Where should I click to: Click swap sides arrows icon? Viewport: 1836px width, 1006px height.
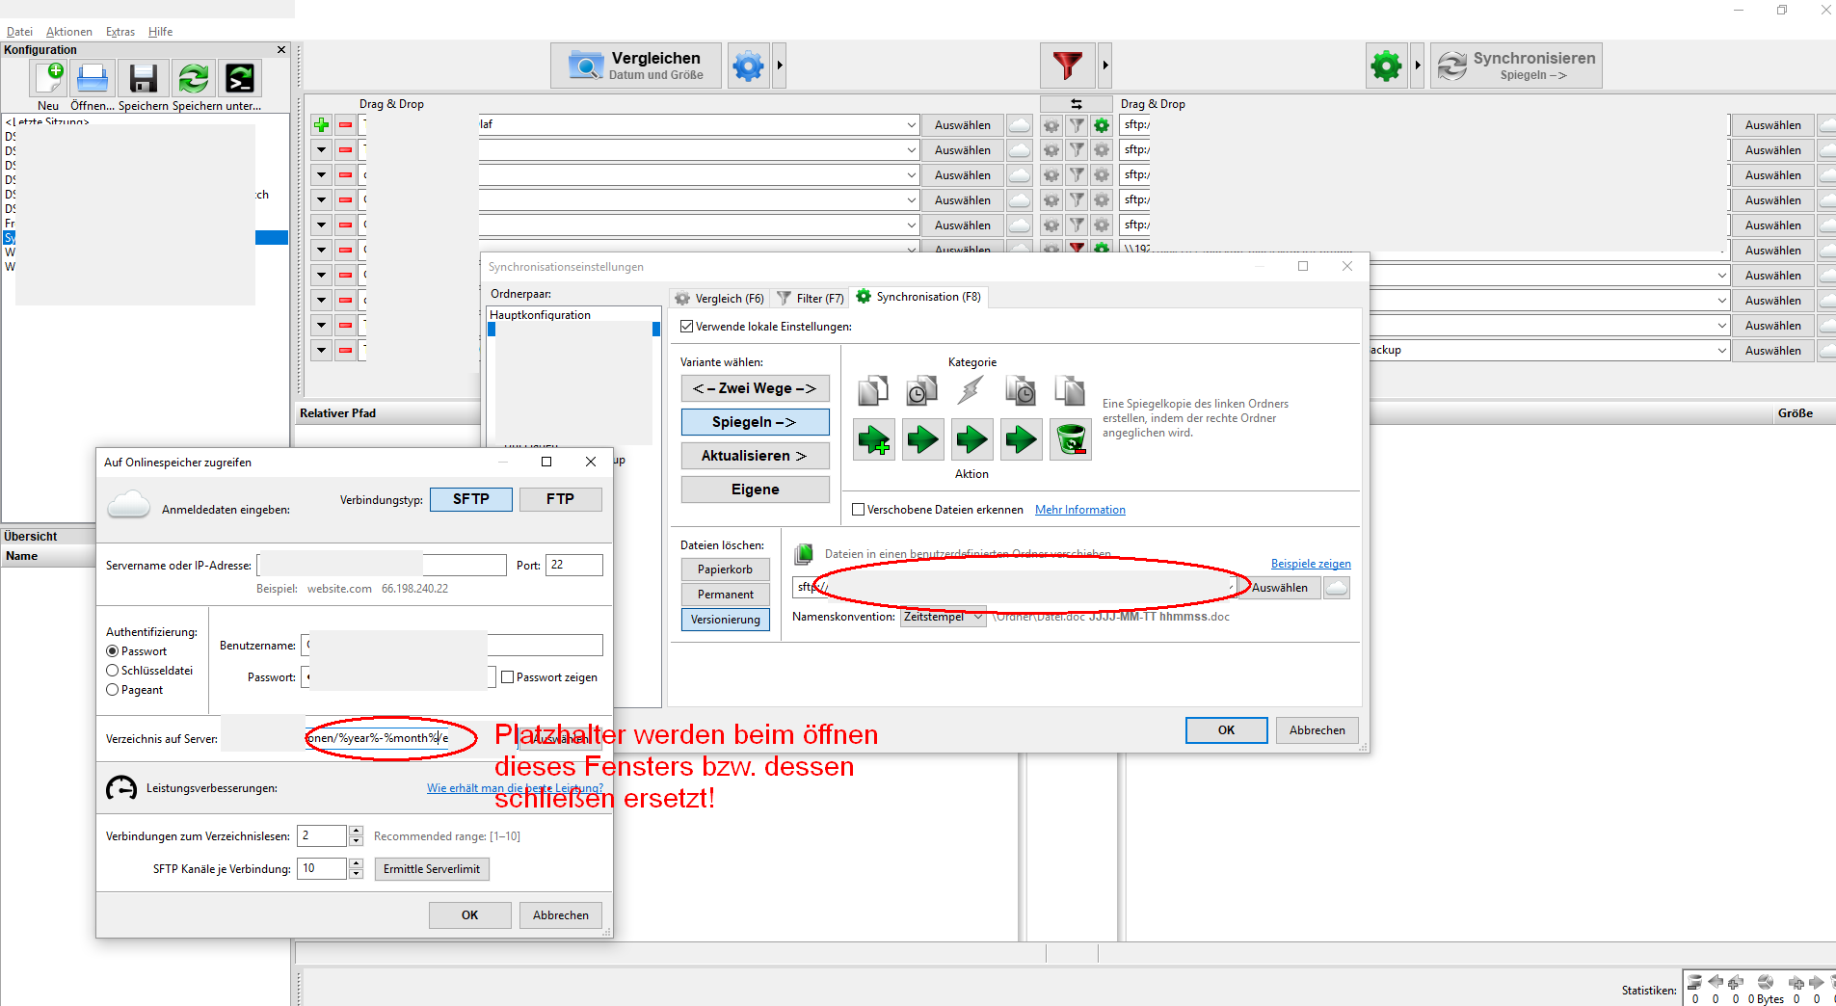point(1076,103)
